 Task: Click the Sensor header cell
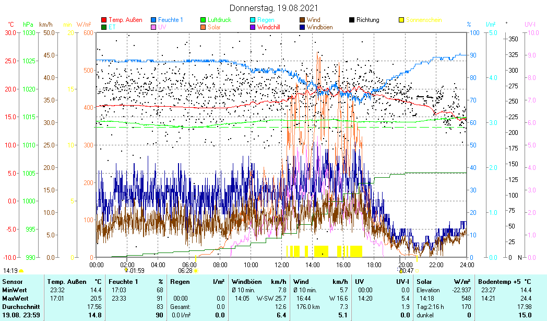click(x=12, y=282)
